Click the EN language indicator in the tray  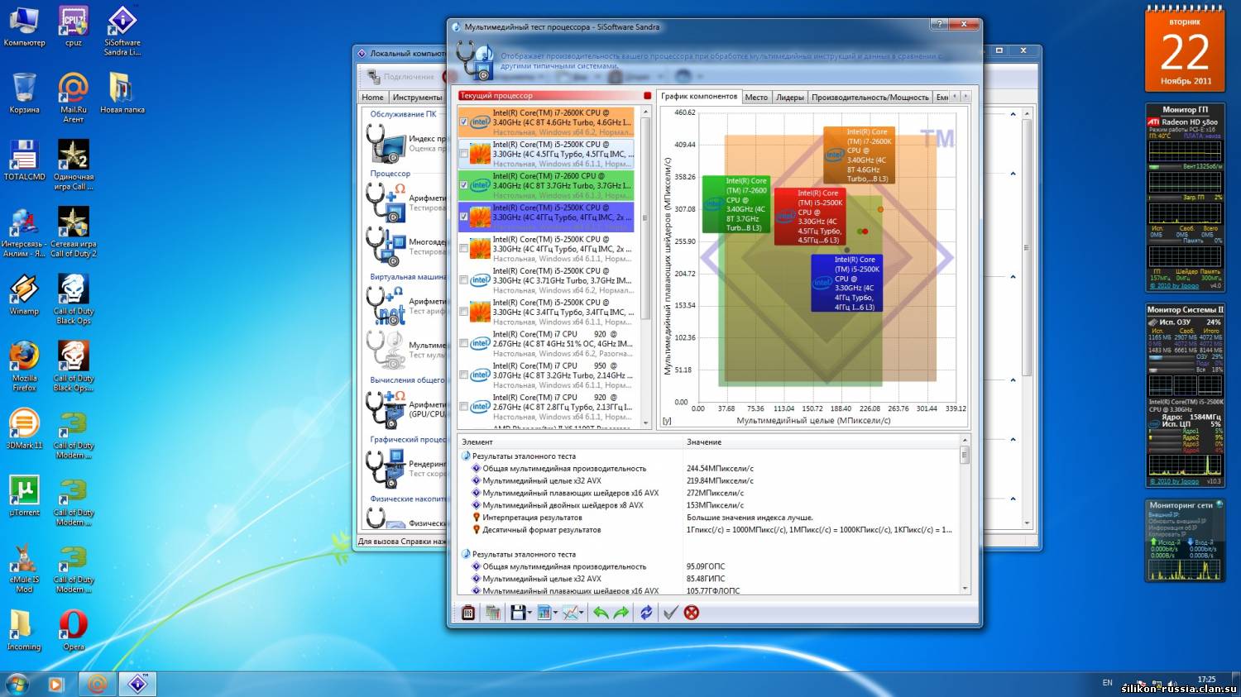(1107, 683)
